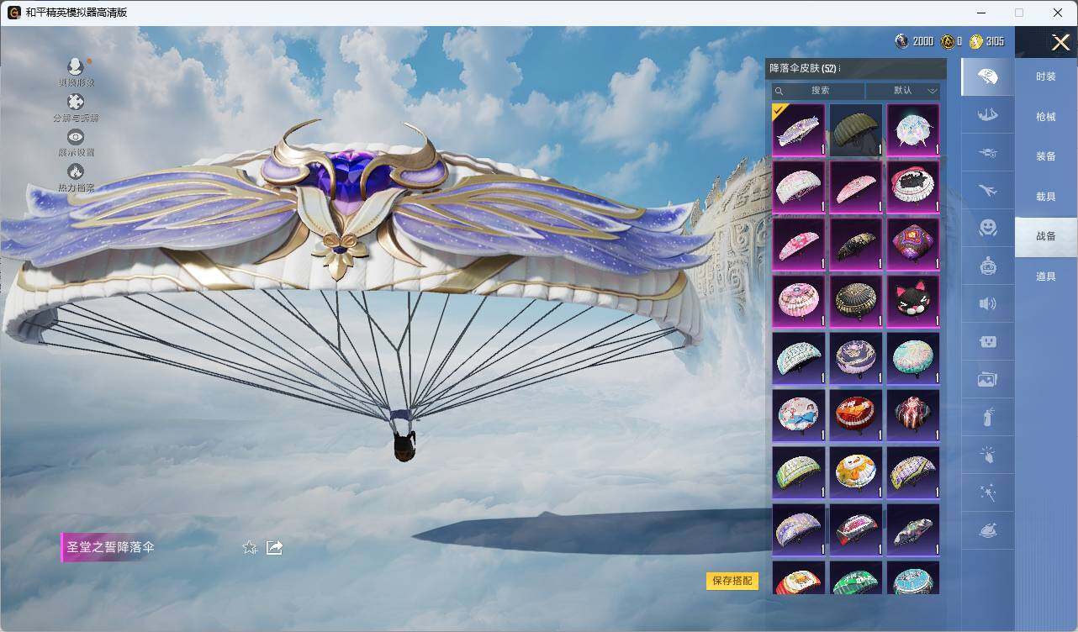Select the airplane category icon
The width and height of the screenshot is (1078, 632).
click(x=988, y=191)
